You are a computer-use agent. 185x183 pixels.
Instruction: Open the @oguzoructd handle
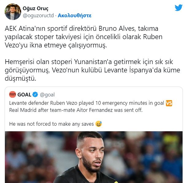click(38, 15)
